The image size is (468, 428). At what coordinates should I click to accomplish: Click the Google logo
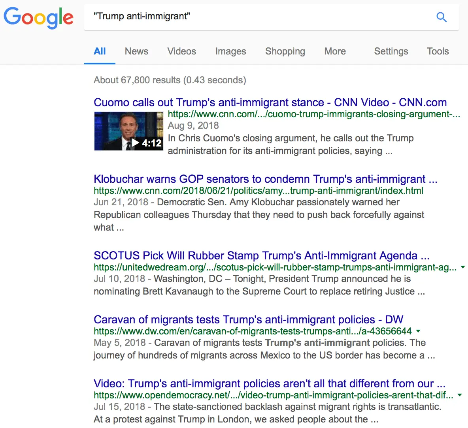39,17
